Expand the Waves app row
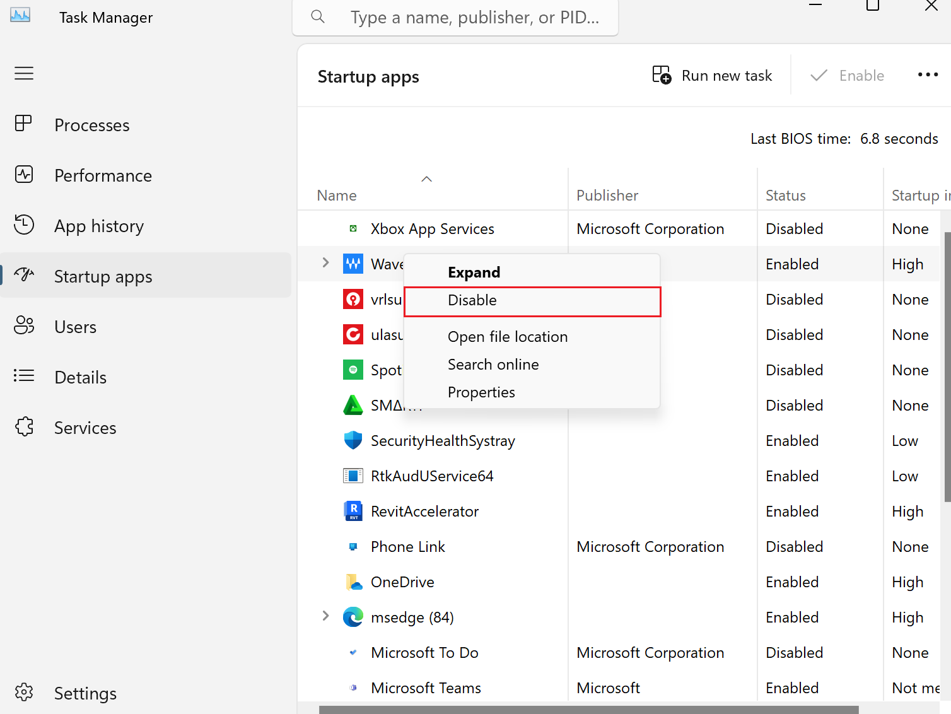Image resolution: width=951 pixels, height=714 pixels. click(325, 263)
